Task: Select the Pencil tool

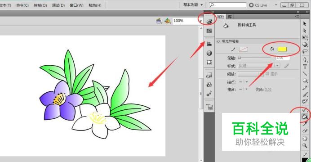Action: (x=305, y=88)
